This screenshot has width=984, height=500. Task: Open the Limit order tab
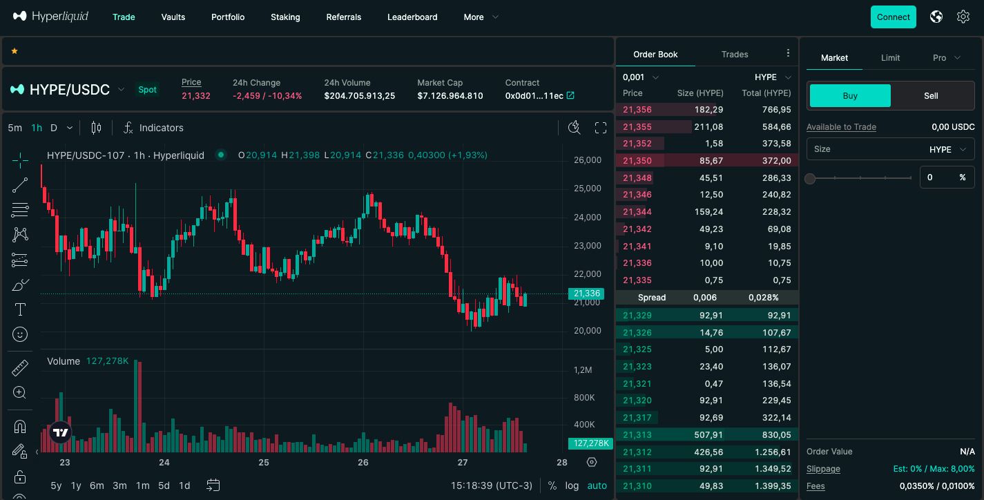(890, 58)
